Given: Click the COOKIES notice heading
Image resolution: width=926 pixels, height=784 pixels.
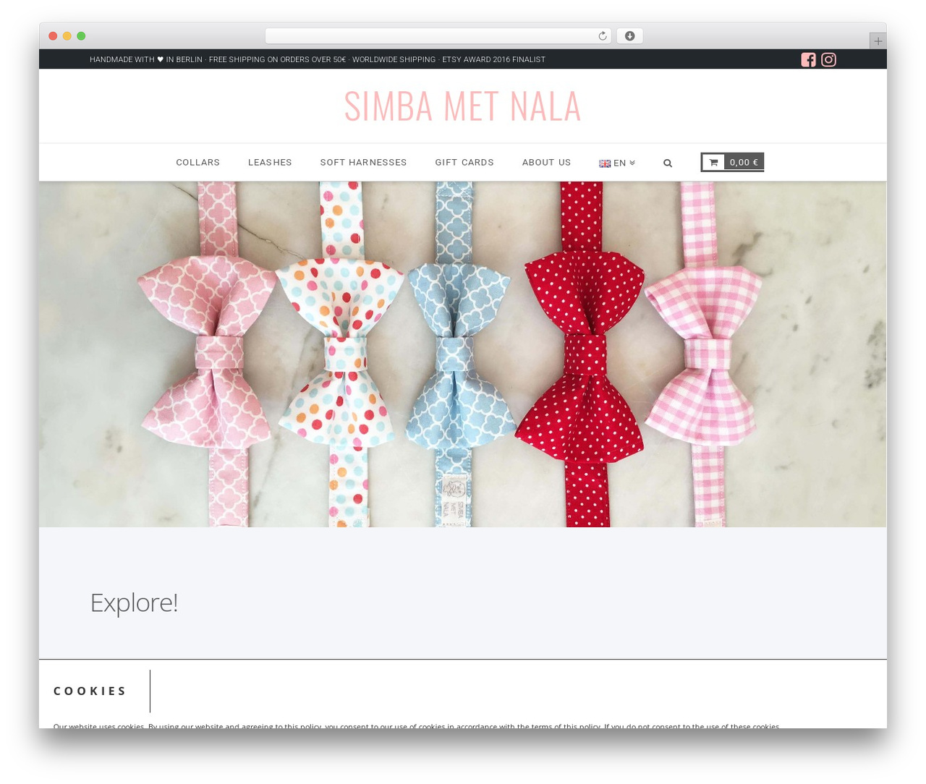Looking at the screenshot, I should click(90, 691).
